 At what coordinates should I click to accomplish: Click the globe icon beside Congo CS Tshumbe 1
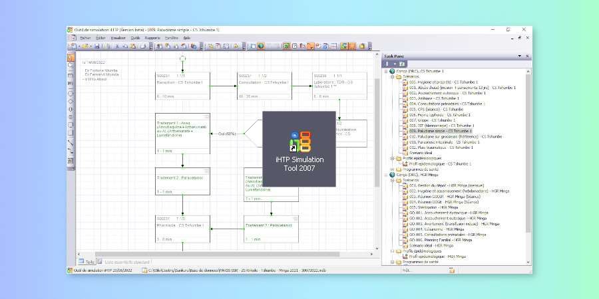point(392,71)
